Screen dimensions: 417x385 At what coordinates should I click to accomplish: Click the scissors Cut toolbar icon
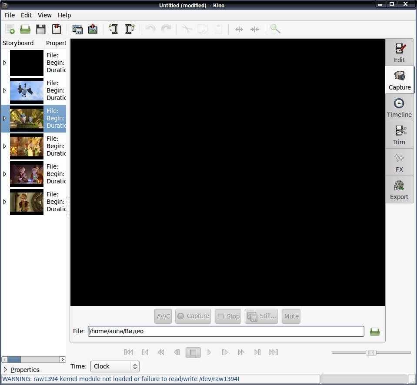[x=187, y=29]
